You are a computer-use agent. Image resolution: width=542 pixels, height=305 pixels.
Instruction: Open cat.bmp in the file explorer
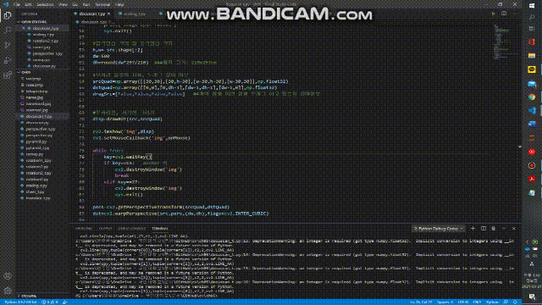click(x=33, y=79)
